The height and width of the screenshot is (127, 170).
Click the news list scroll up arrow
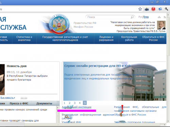click(x=57, y=108)
